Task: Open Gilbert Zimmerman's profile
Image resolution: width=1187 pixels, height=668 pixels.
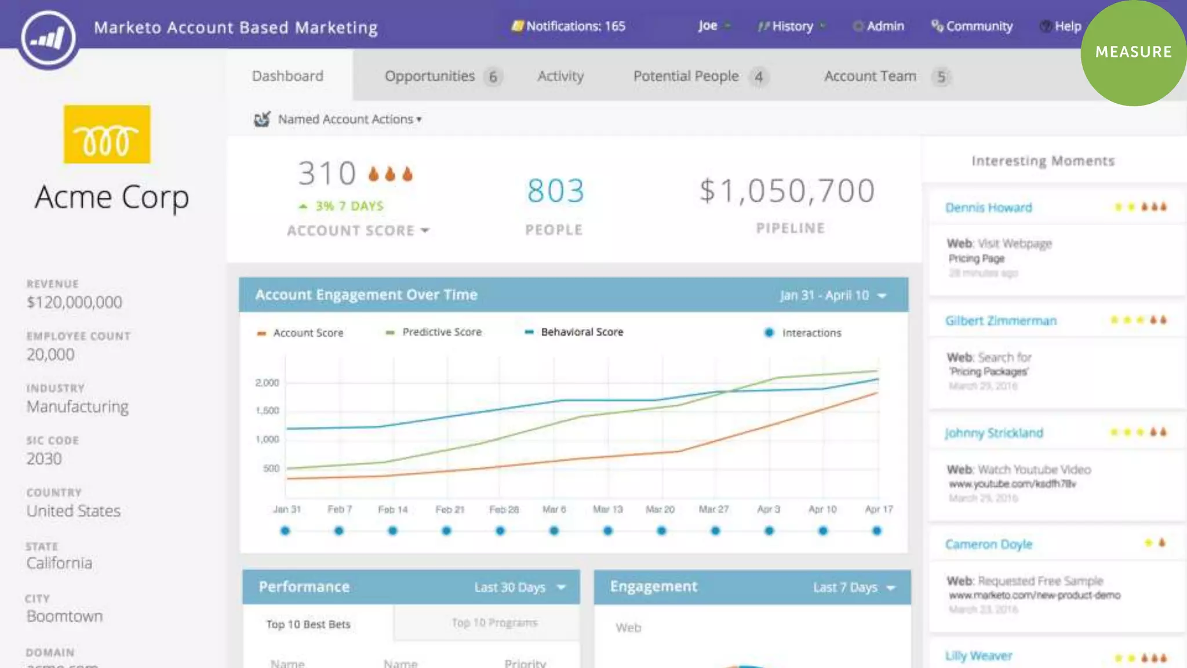Action: (1001, 321)
